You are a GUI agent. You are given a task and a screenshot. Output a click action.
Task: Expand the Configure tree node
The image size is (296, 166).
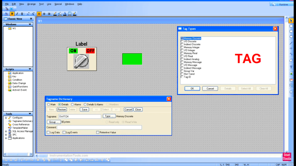5,118
